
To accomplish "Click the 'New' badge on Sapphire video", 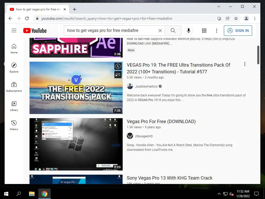I will pos(131,50).
